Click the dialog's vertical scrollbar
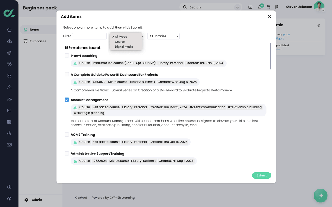The height and width of the screenshot is (207, 332). tap(271, 56)
